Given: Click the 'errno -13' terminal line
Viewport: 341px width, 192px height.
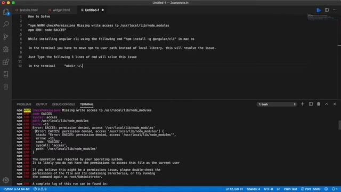Looking at the screenshot, I should 40,124.
